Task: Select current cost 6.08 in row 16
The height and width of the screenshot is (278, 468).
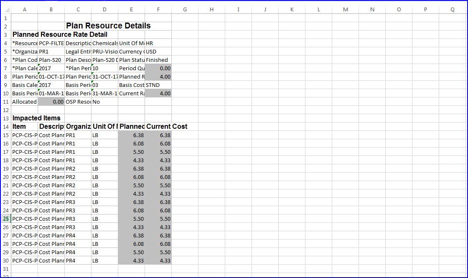Action: pyautogui.click(x=158, y=143)
